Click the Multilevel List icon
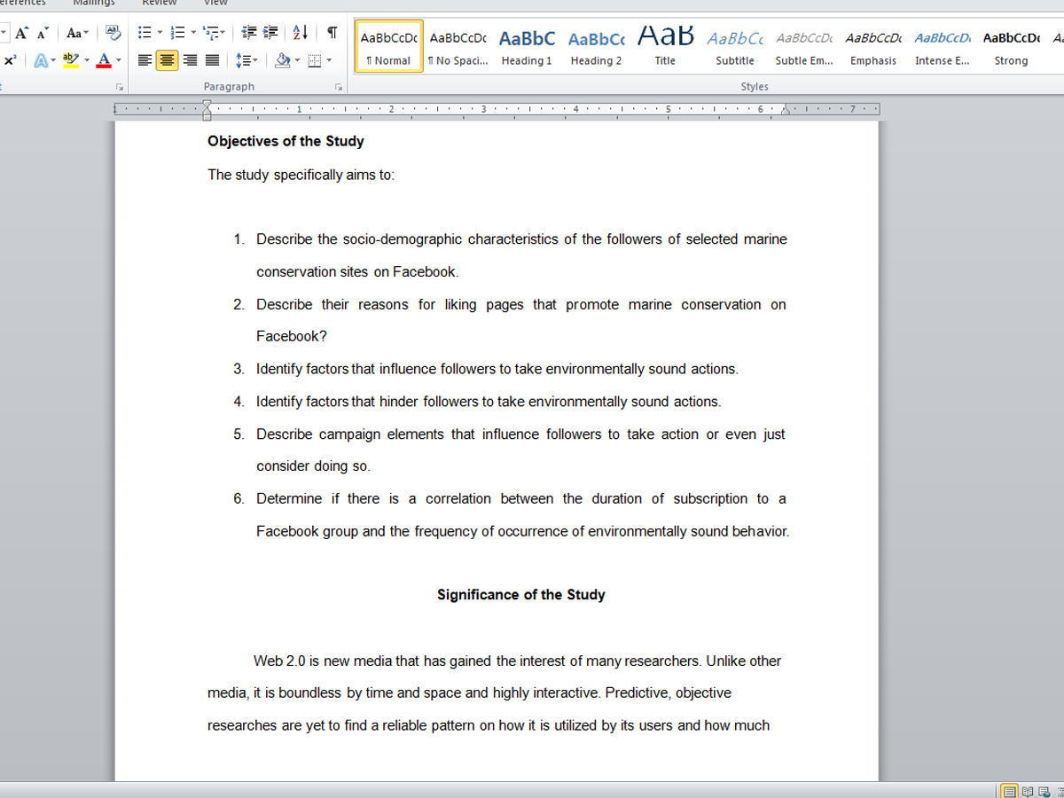Viewport: 1064px width, 798px height. click(210, 33)
